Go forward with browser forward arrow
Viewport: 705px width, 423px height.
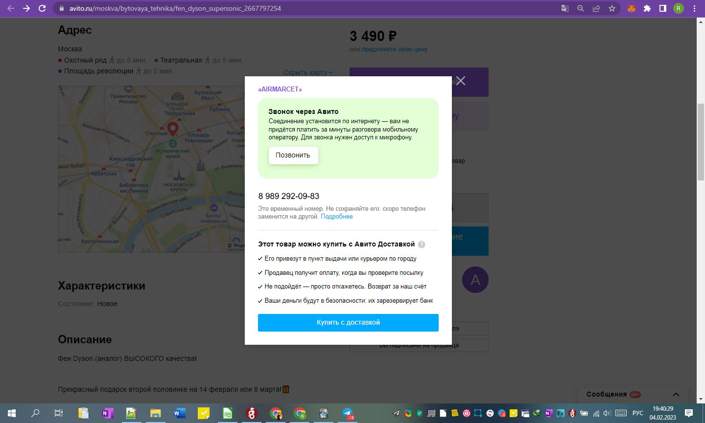[x=26, y=8]
